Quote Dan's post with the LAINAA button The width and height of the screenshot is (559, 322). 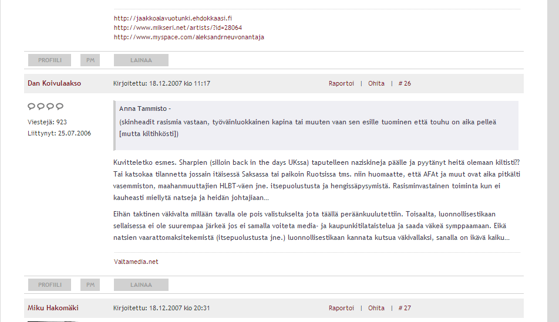141,284
